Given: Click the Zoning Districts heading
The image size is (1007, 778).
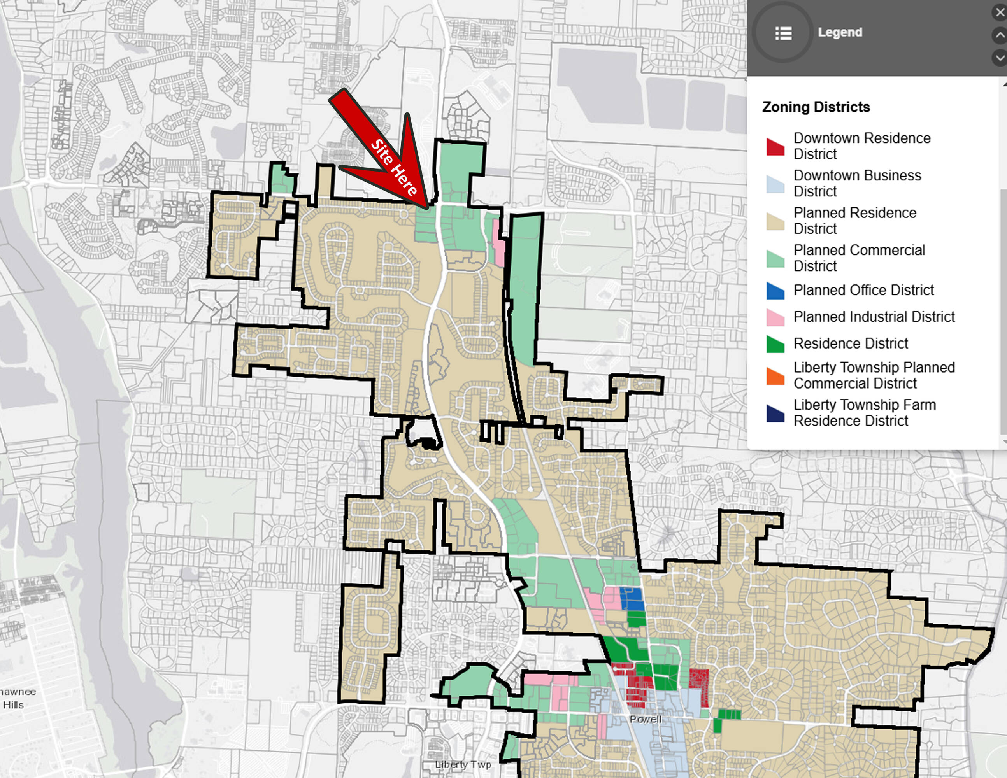Looking at the screenshot, I should pos(816,107).
